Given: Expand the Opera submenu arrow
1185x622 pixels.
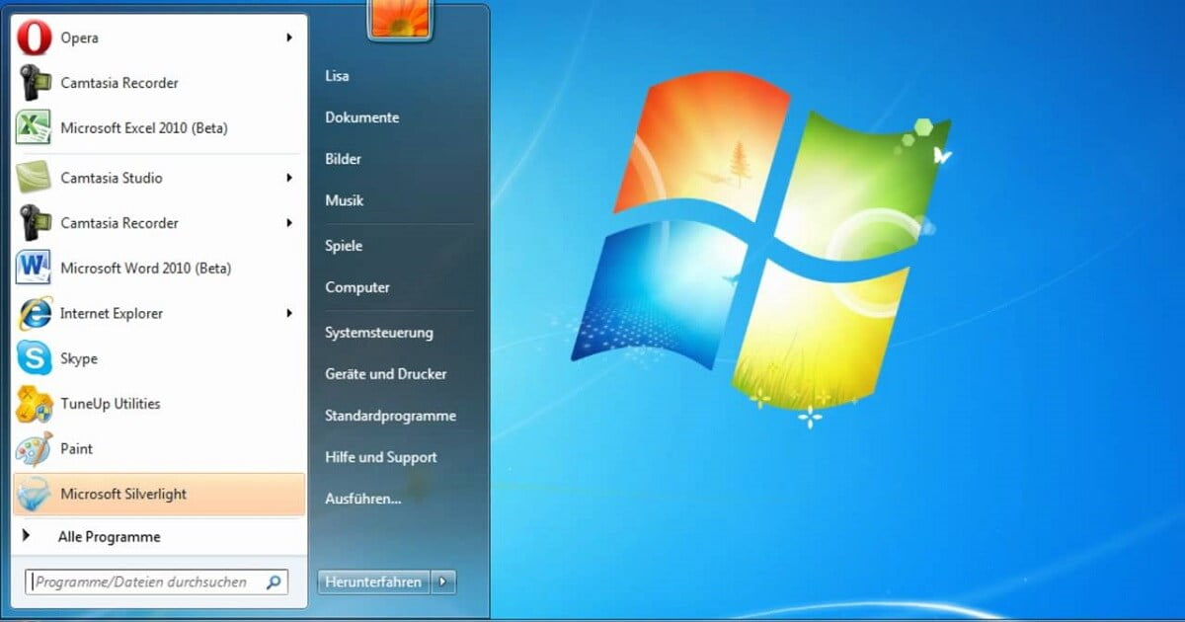Looking at the screenshot, I should click(x=288, y=38).
